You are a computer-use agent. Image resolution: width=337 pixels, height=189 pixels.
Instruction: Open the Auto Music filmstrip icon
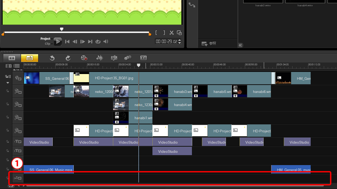pyautogui.click(x=114, y=58)
